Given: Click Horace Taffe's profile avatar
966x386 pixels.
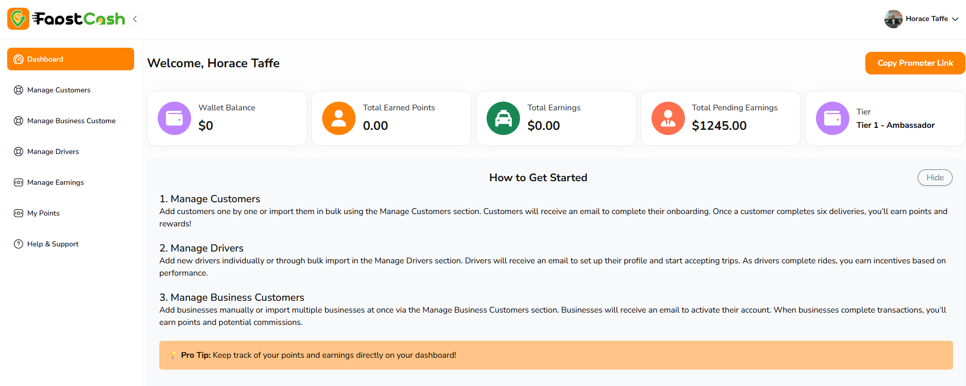Looking at the screenshot, I should click(893, 19).
